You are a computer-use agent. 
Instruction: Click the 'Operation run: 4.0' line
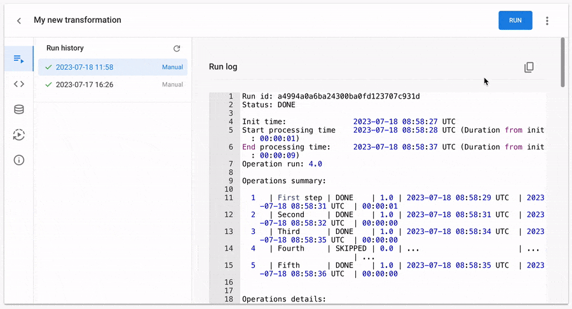coord(282,164)
